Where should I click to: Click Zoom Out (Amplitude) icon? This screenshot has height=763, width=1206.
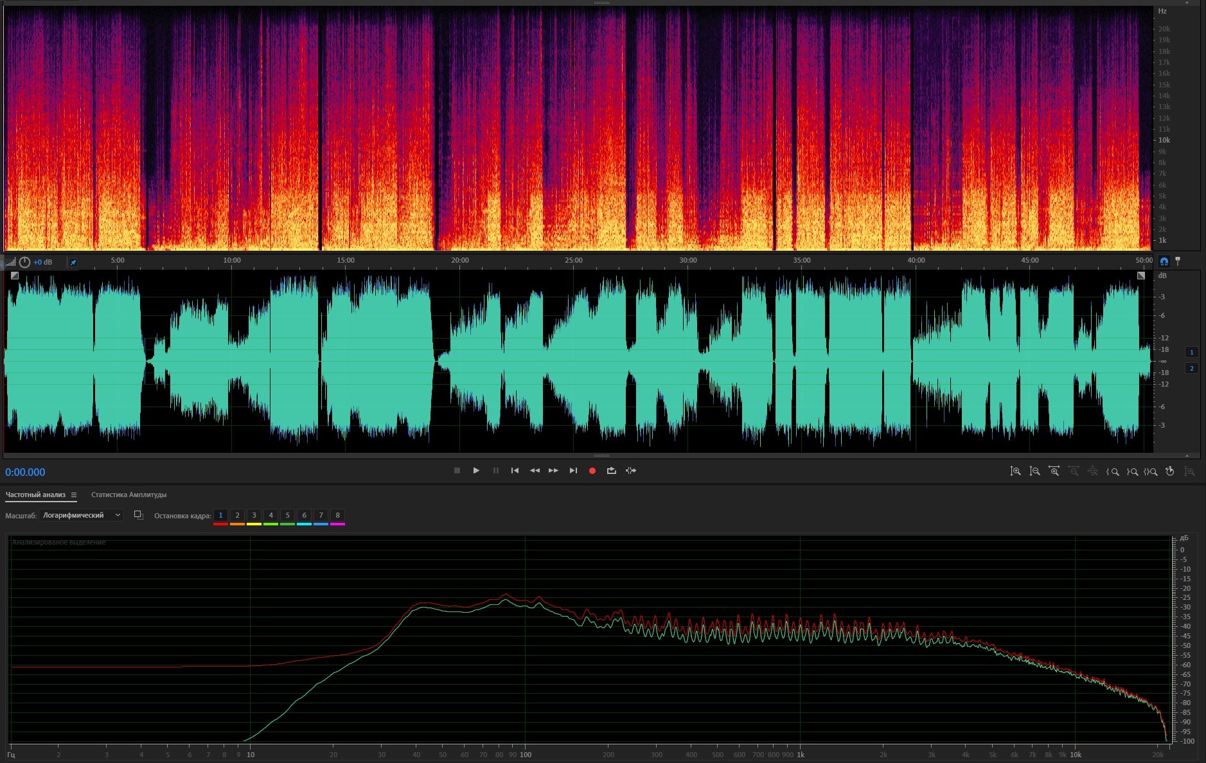coord(1034,471)
